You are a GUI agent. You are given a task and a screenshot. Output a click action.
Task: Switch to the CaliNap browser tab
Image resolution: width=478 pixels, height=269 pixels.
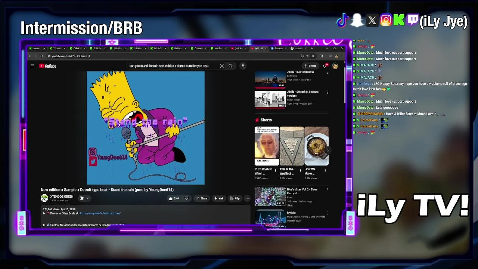(x=137, y=48)
